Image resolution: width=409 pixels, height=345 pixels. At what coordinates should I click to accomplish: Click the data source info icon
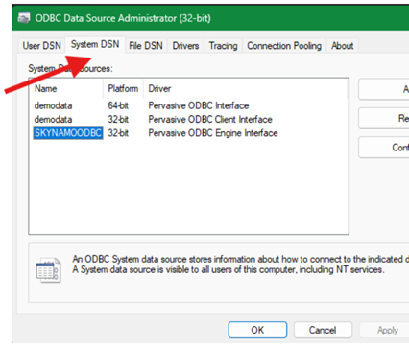pyautogui.click(x=48, y=270)
